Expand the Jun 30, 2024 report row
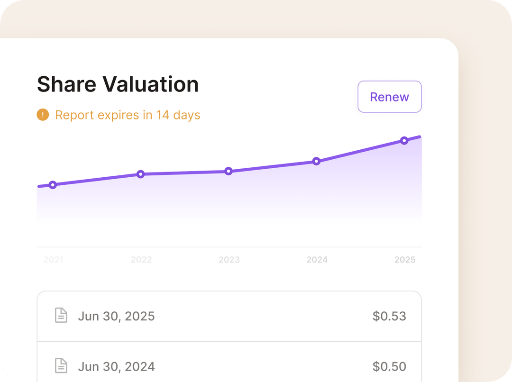 pyautogui.click(x=229, y=366)
